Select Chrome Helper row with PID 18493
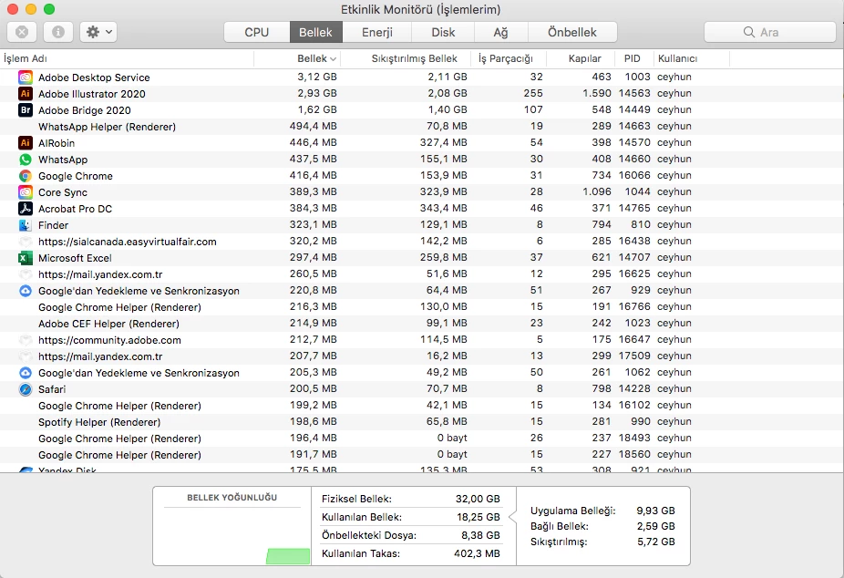Viewport: 844px width, 578px height. pyautogui.click(x=422, y=439)
